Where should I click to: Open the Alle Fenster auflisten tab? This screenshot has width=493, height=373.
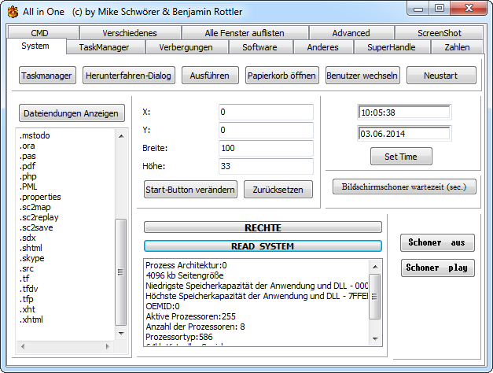tap(245, 33)
